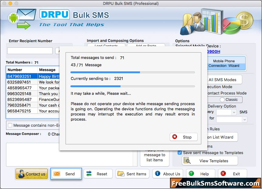The image size is (262, 189).
Task: Click the recipient number input field
Action: (30, 51)
